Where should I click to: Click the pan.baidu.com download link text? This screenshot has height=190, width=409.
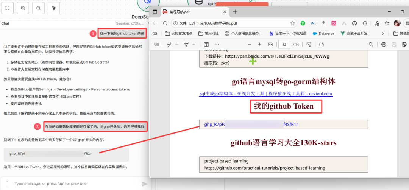point(277,56)
